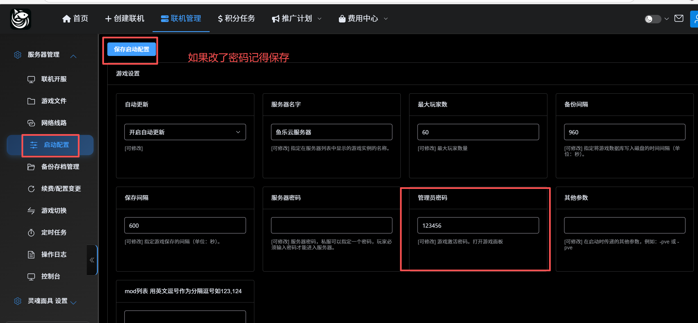Click 保存启动配置 button

(132, 49)
